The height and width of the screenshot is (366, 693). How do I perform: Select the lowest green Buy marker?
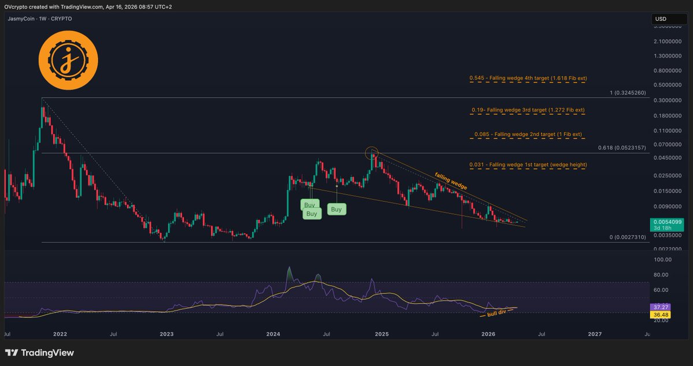tap(312, 214)
